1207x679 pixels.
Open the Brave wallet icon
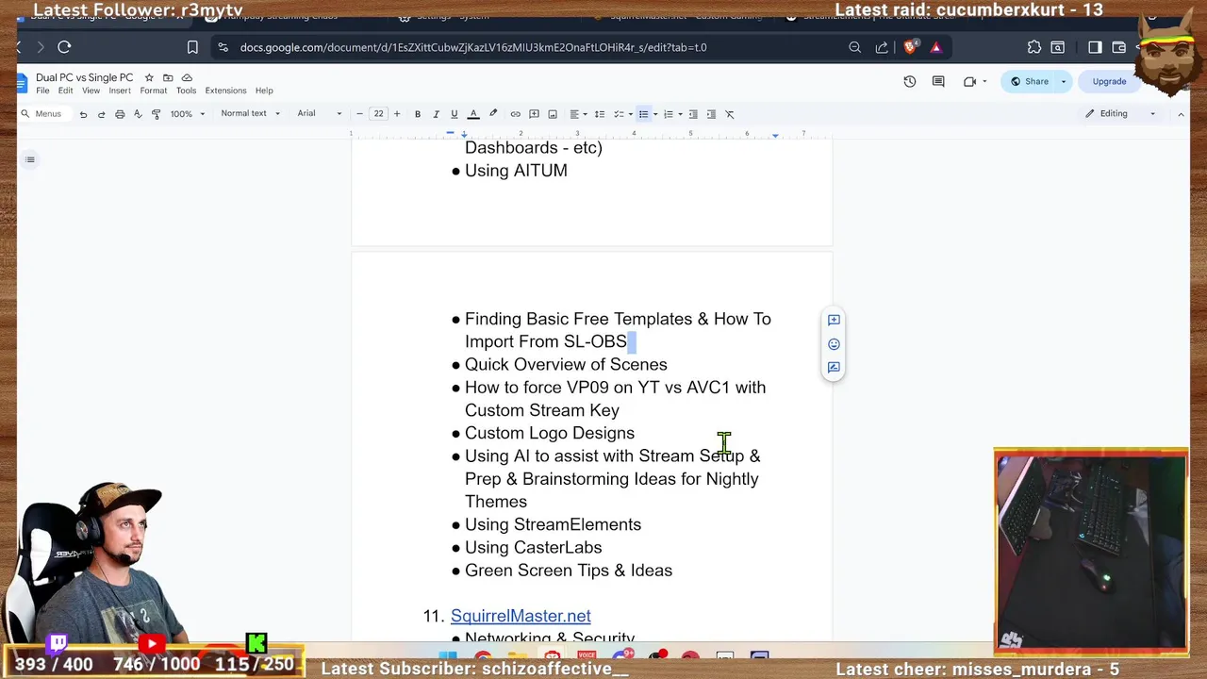(1118, 47)
